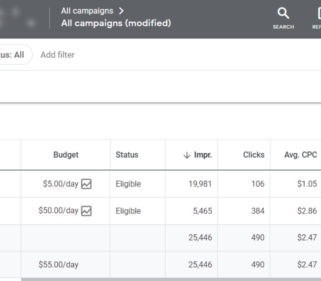Screen dimensions: 321x281
Task: Click Add filter field
Action: tap(58, 55)
